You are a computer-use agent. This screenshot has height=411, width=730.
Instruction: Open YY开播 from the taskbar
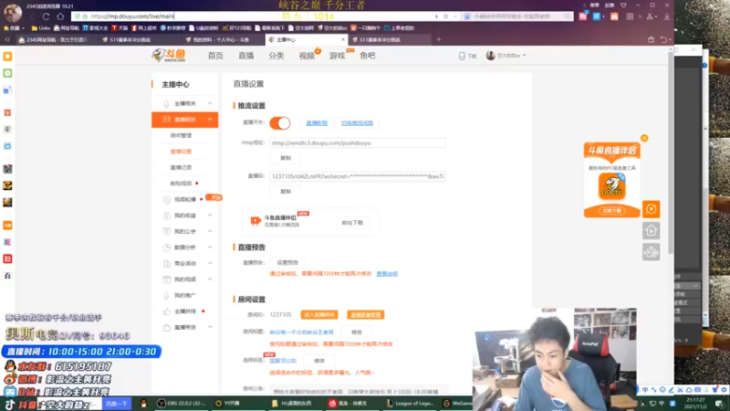click(x=227, y=403)
